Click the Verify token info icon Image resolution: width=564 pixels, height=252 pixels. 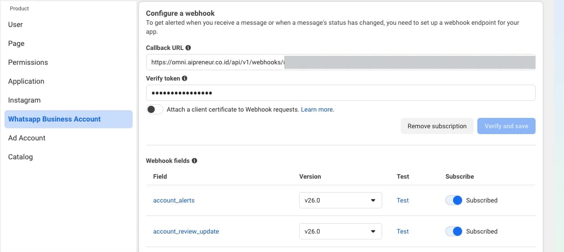(185, 78)
